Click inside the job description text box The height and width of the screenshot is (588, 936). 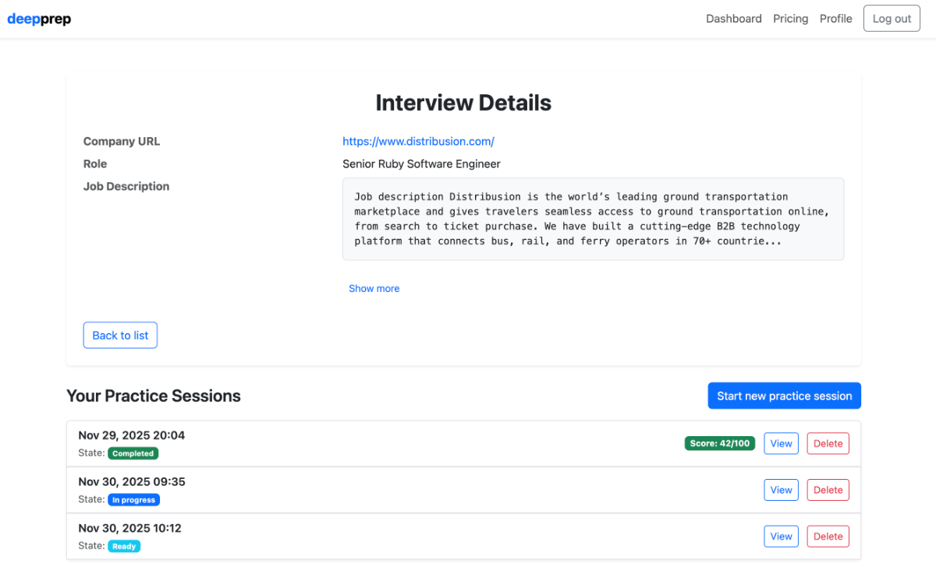(x=593, y=219)
